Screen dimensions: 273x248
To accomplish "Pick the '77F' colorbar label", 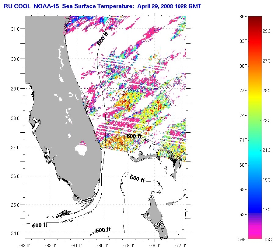I will (243, 91).
